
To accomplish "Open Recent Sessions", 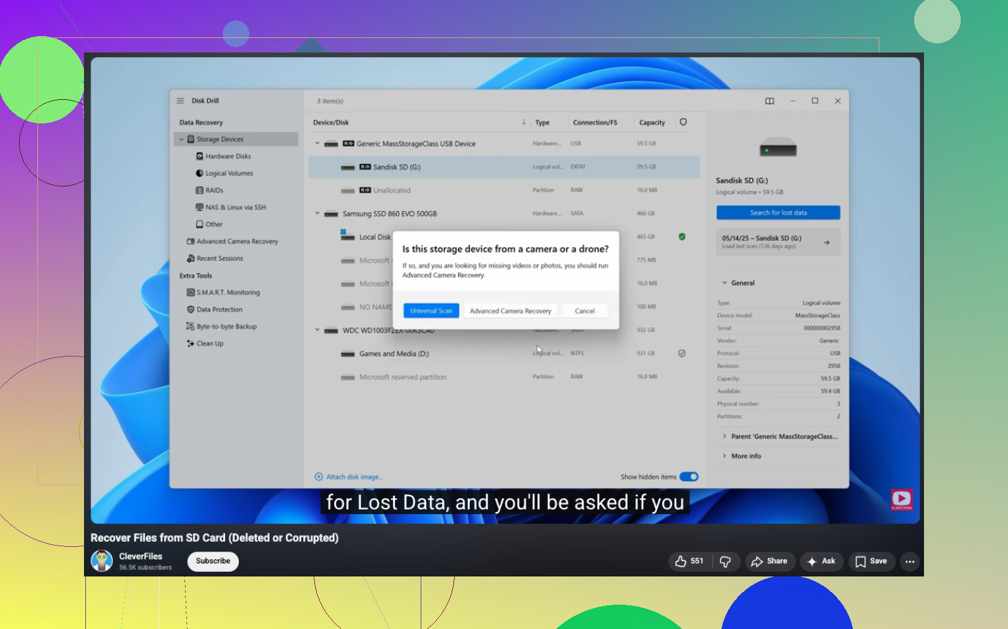I will tap(215, 259).
